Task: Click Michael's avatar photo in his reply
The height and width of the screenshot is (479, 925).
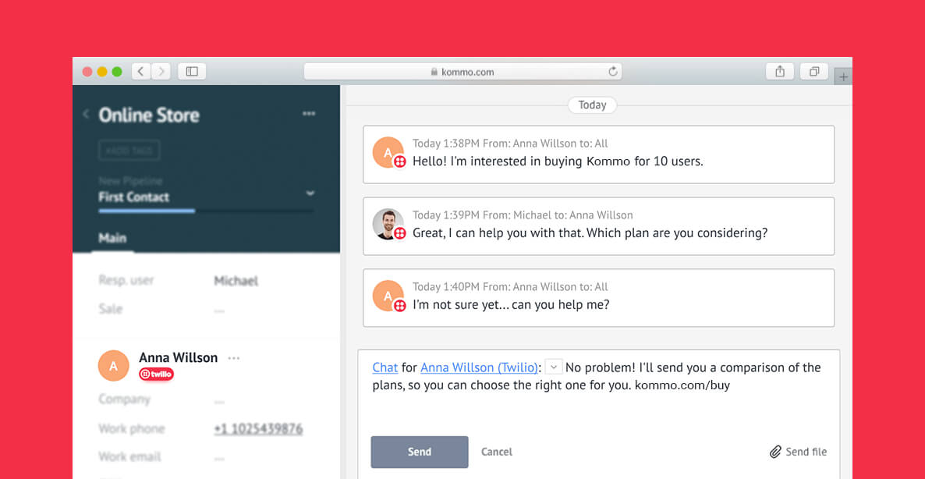Action: [x=386, y=225]
